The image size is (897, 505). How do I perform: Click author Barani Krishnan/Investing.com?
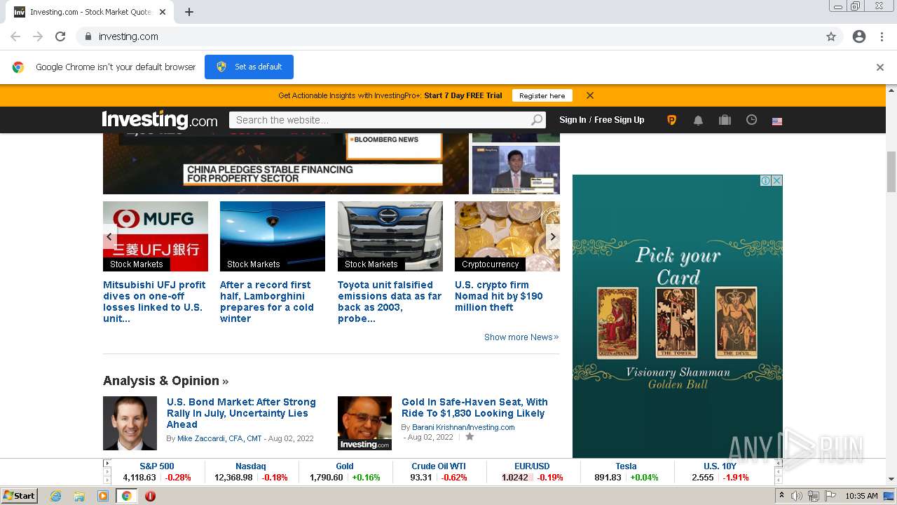pyautogui.click(x=463, y=427)
